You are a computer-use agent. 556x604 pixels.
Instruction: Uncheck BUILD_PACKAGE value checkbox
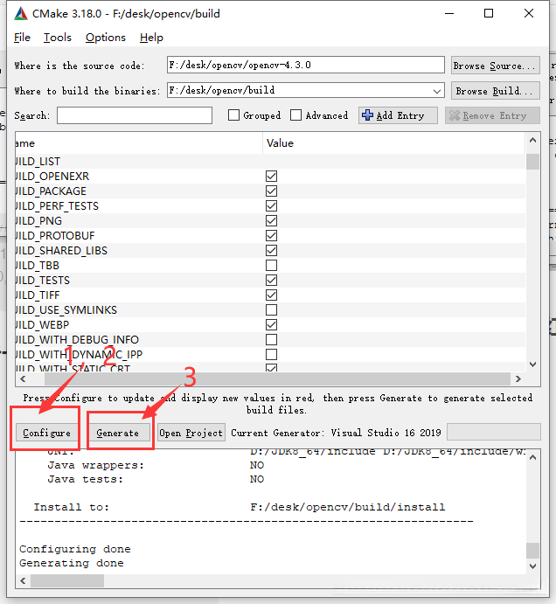pos(271,191)
